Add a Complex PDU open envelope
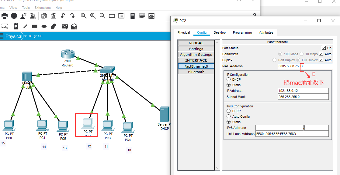340x175 pixels. coord(74,26)
